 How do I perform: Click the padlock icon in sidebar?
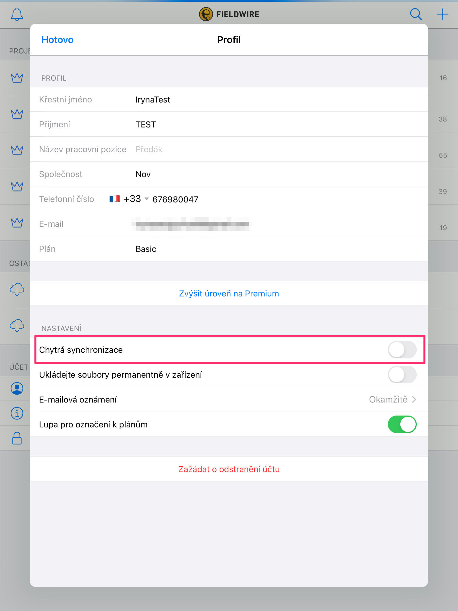[17, 438]
